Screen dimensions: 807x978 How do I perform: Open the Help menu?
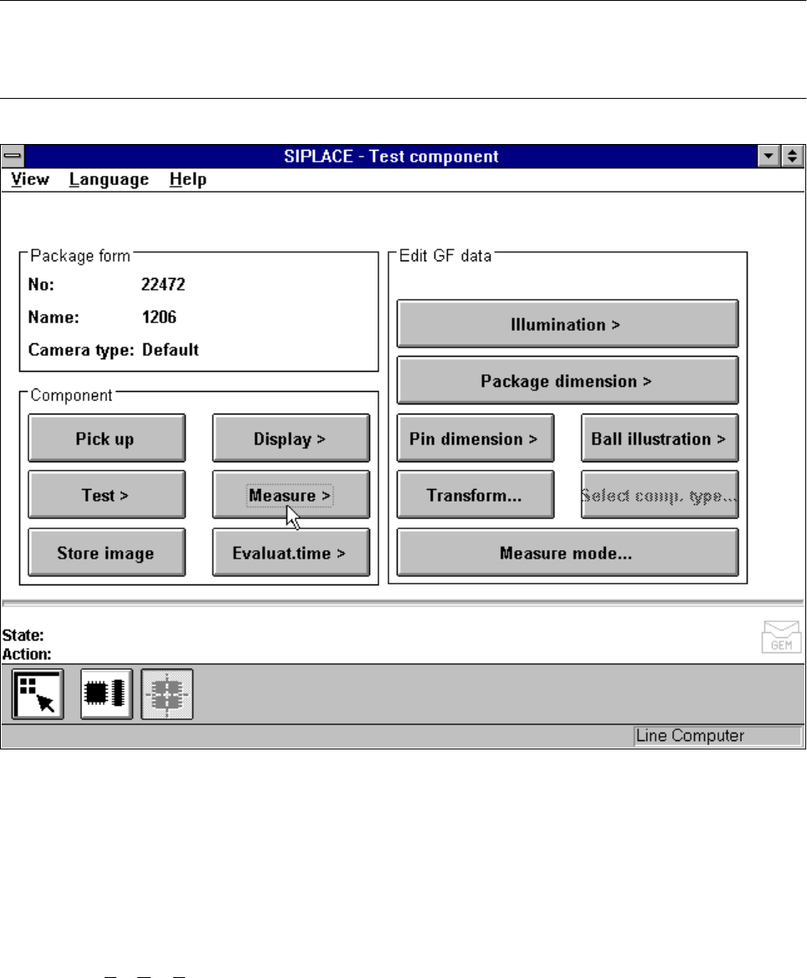click(x=188, y=180)
